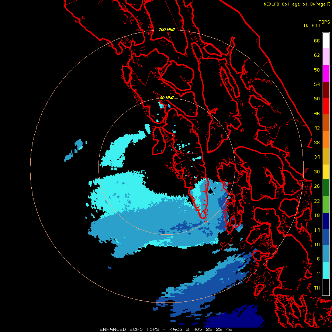Click the 'KACG' radar site identifier
332x332 pixels.
[176, 329]
